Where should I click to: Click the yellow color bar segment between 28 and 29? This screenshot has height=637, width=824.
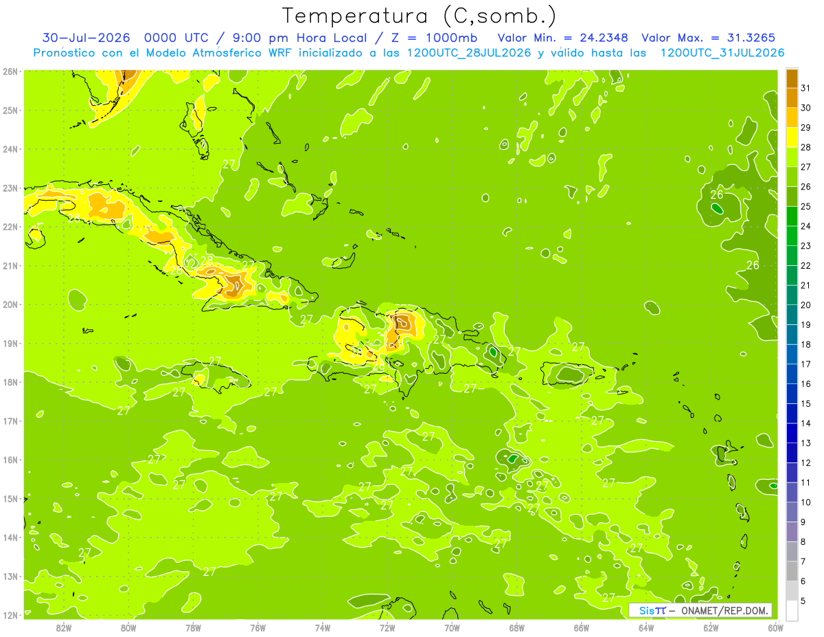[792, 137]
